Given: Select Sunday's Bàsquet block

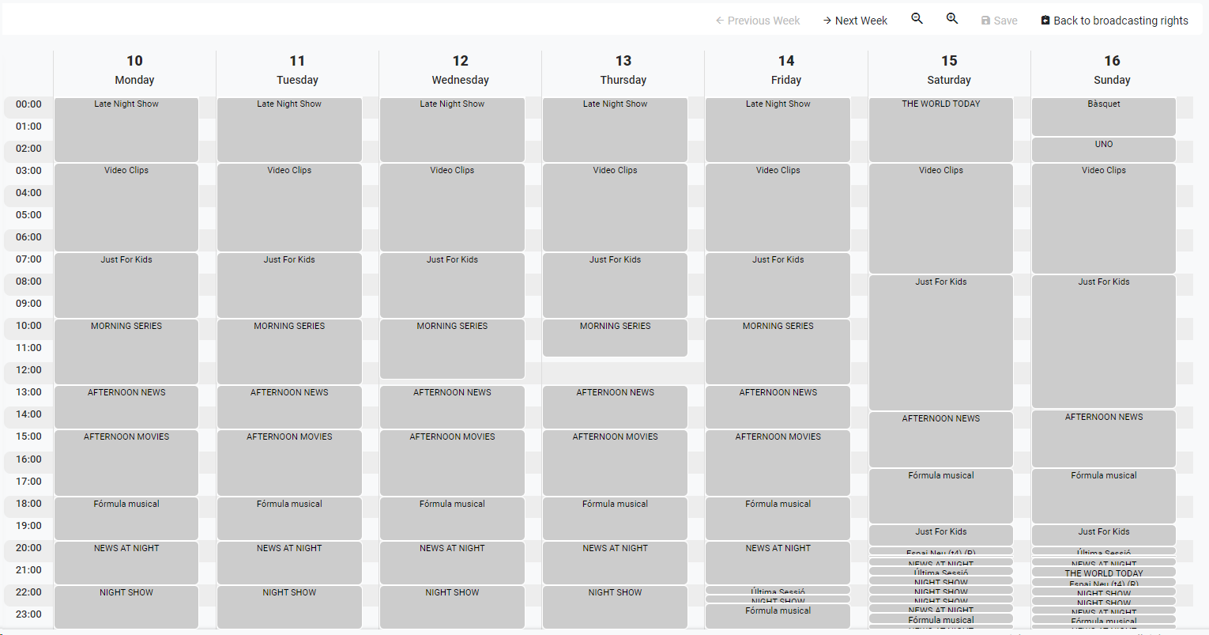Looking at the screenshot, I should coord(1103,116).
